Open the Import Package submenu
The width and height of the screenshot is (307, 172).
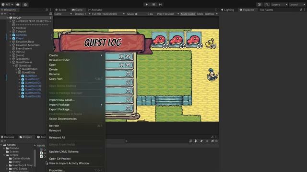(x=76, y=105)
